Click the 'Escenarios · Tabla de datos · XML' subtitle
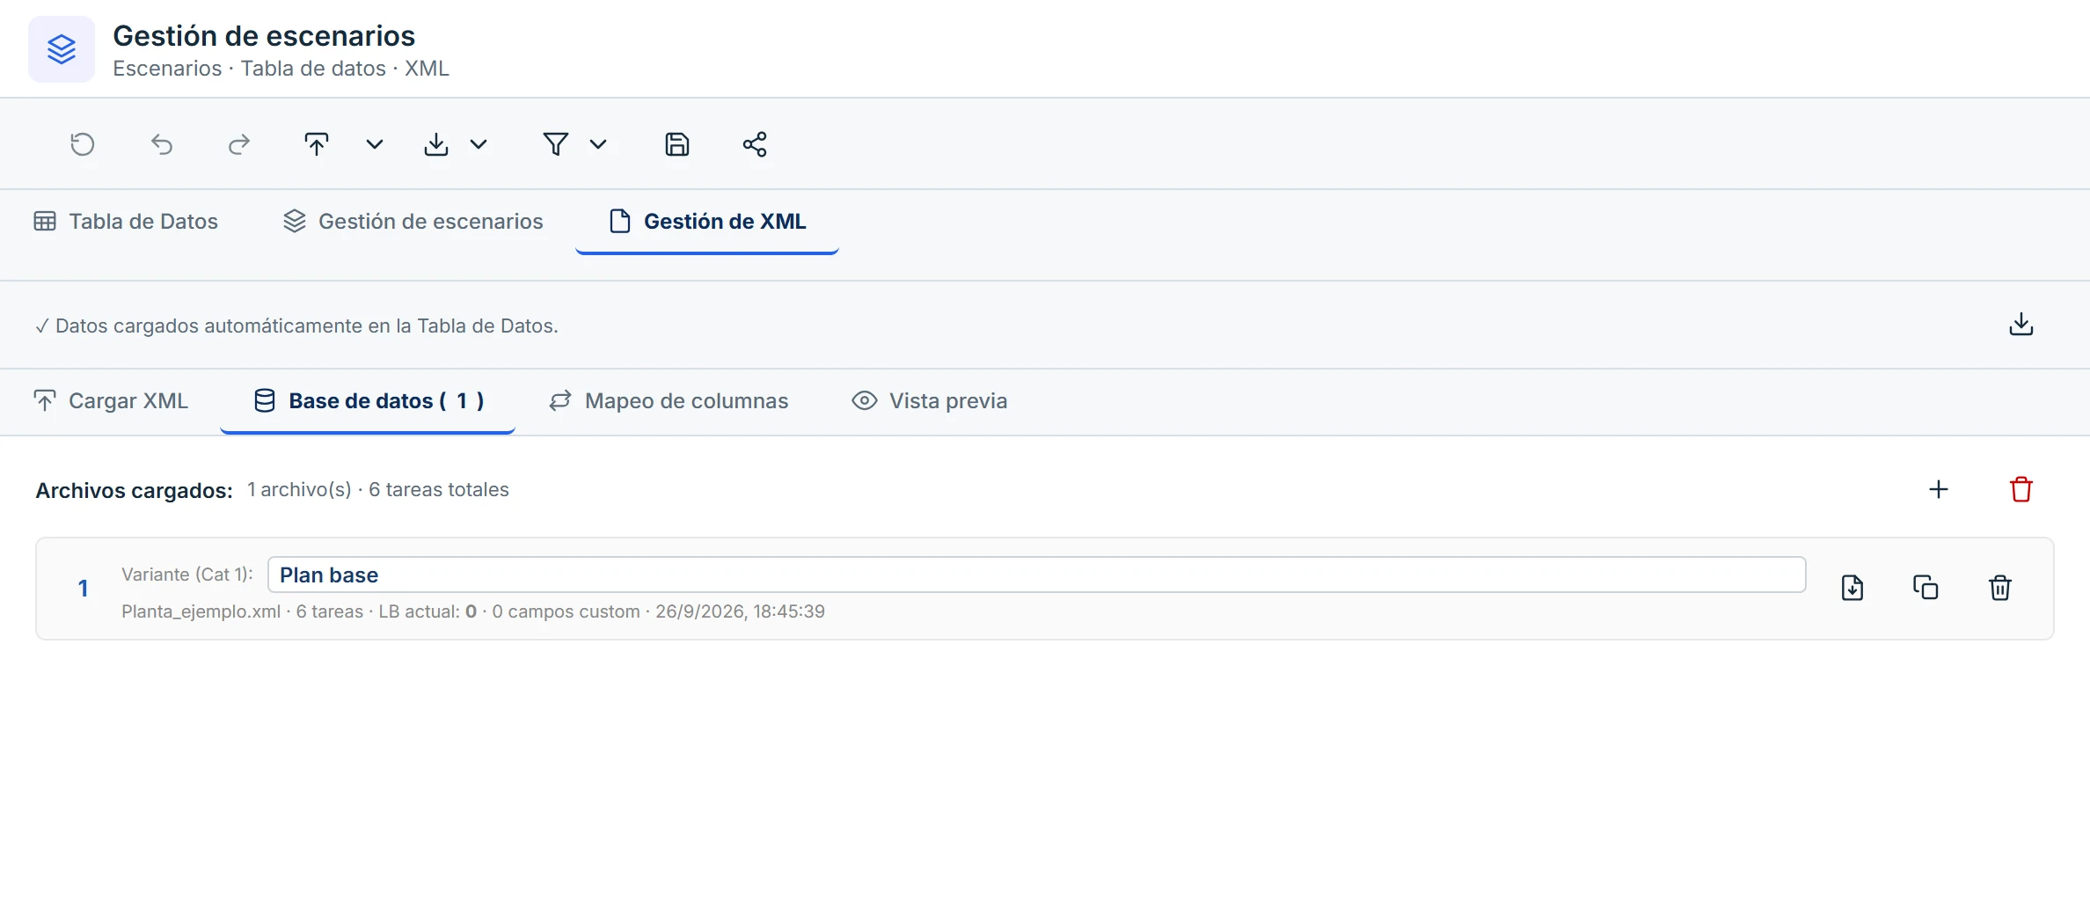This screenshot has width=2090, height=915. tap(281, 69)
